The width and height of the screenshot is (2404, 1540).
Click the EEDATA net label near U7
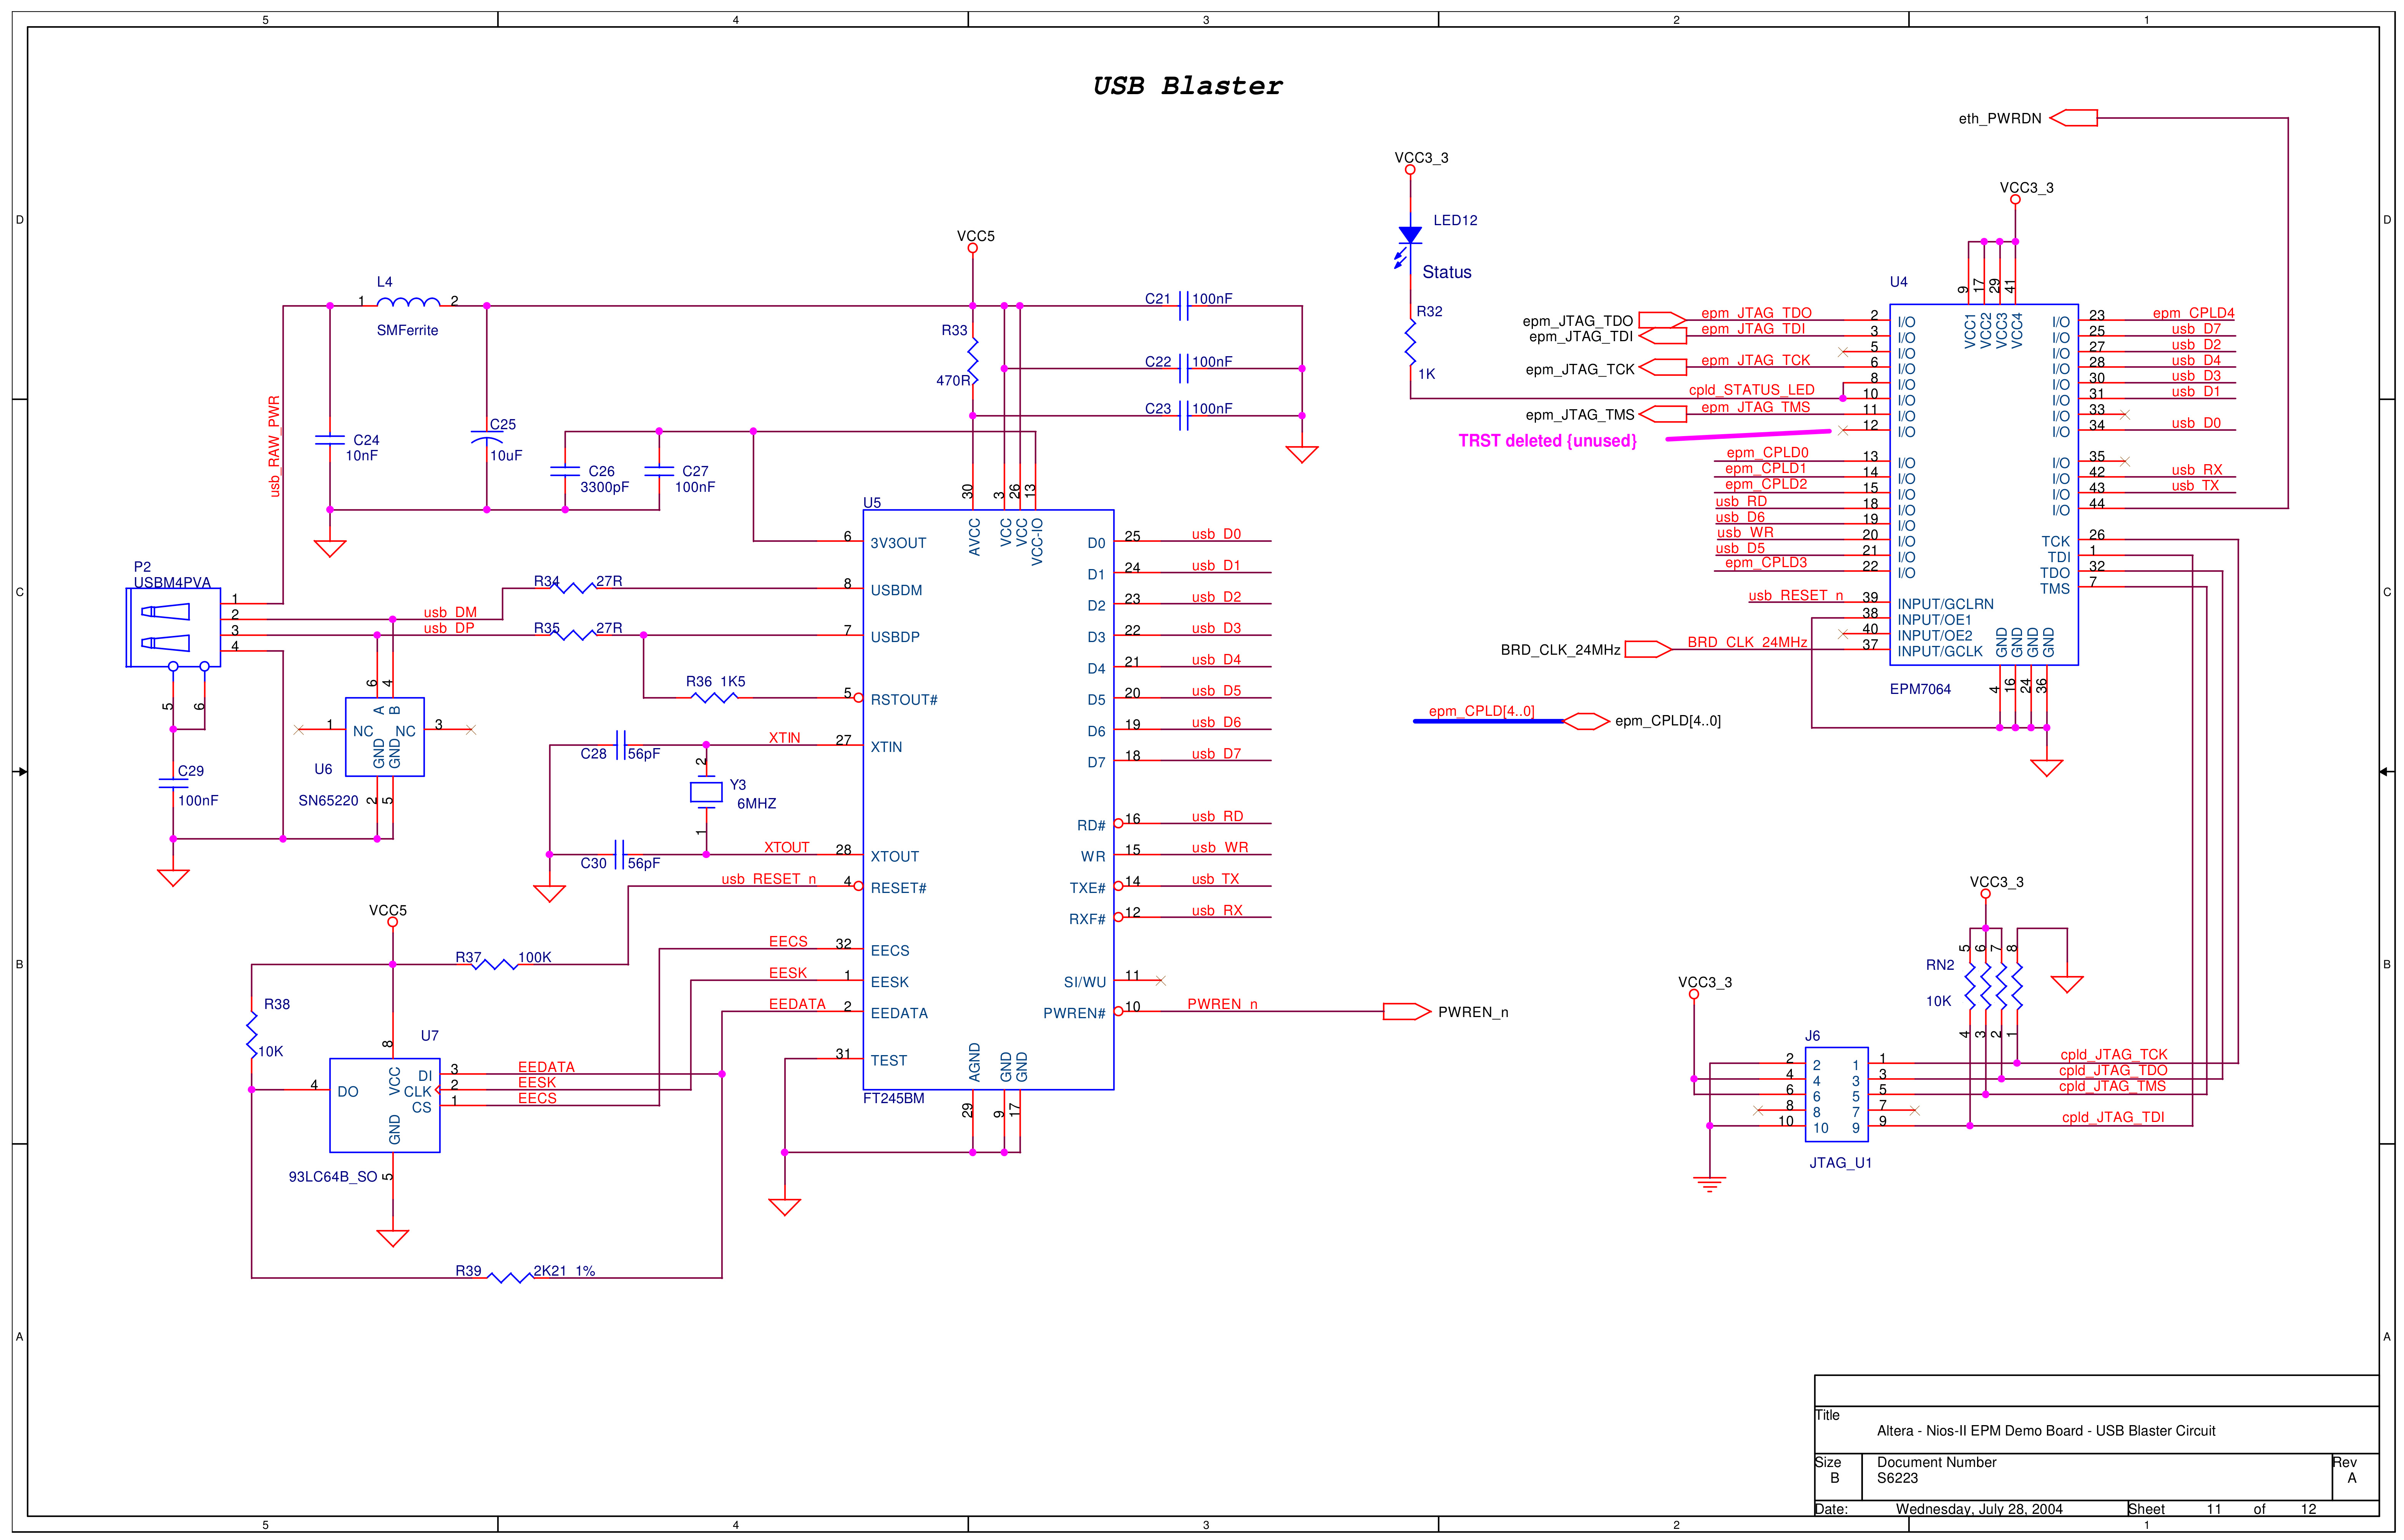(546, 1067)
